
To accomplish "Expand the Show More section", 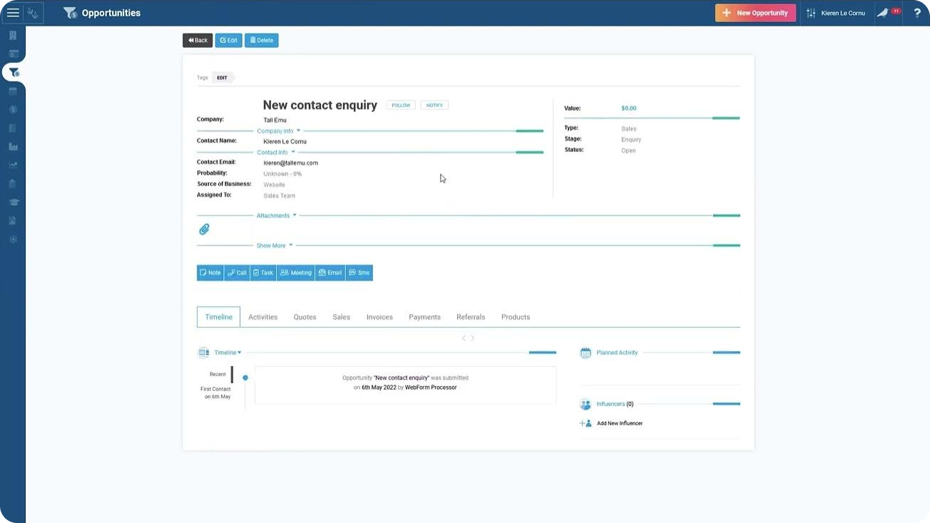I will [x=275, y=245].
